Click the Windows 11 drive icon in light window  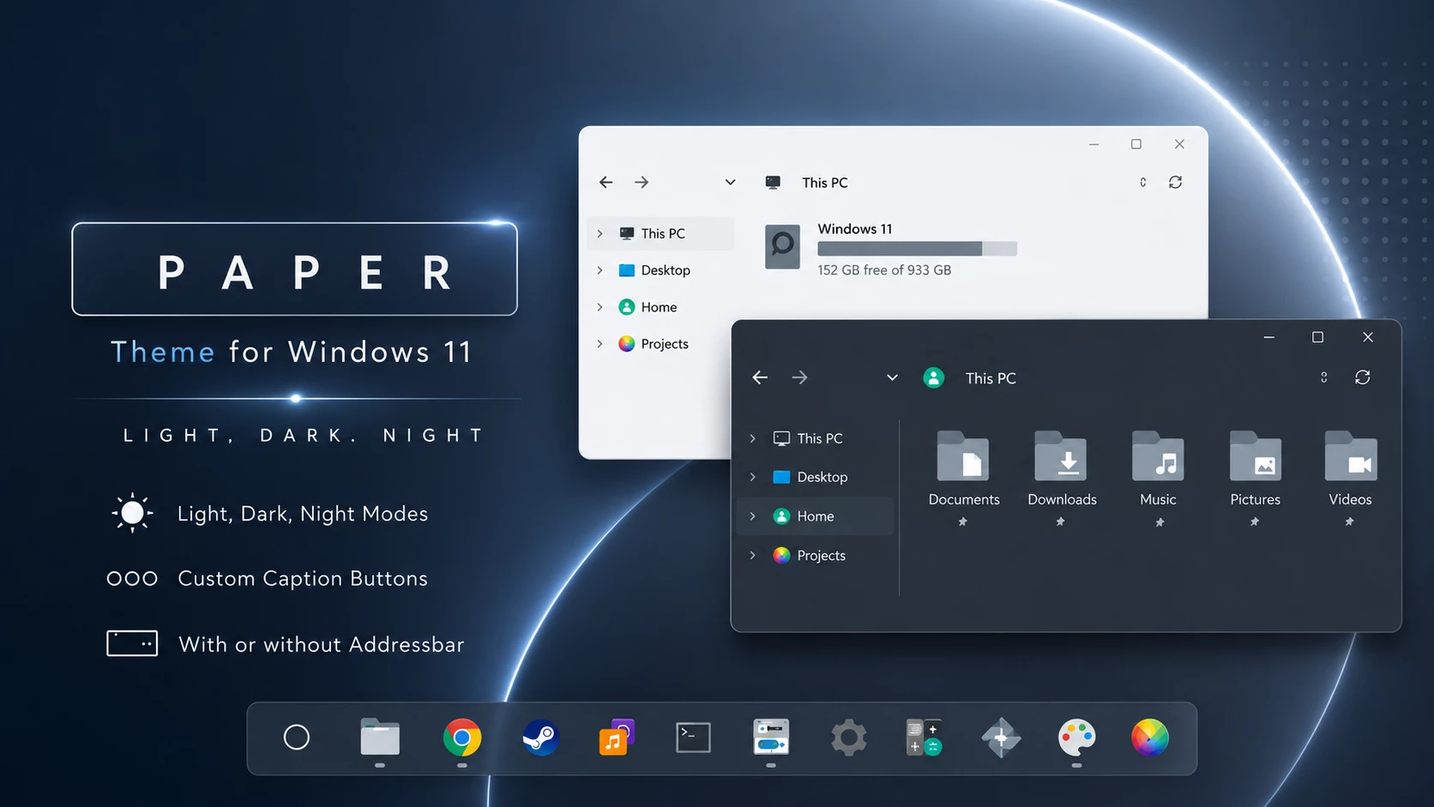point(782,247)
